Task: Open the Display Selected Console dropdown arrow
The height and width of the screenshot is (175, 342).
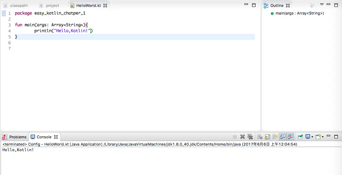Action: pos(312,137)
